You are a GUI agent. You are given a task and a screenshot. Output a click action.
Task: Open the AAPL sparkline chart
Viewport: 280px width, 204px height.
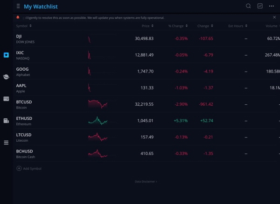pos(102,88)
